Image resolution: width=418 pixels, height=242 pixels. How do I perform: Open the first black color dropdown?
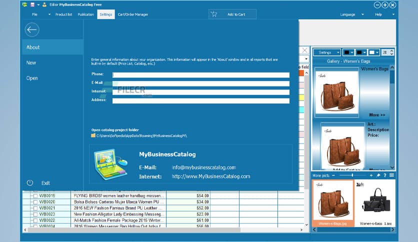[x=348, y=52]
